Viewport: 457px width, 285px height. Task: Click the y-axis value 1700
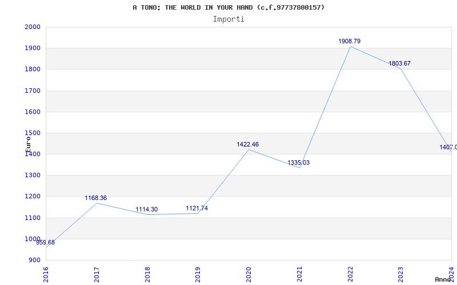point(33,91)
